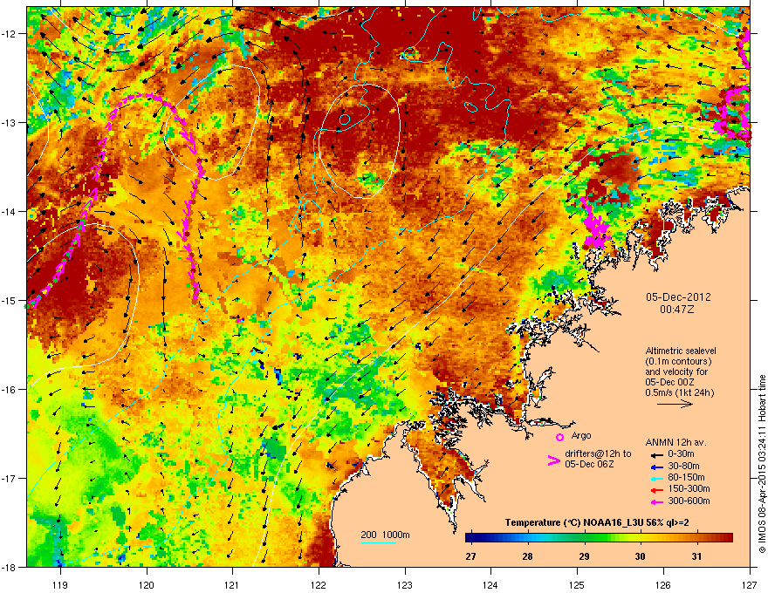Click the latitude axis label -13
The image size is (768, 593).
[x=9, y=123]
